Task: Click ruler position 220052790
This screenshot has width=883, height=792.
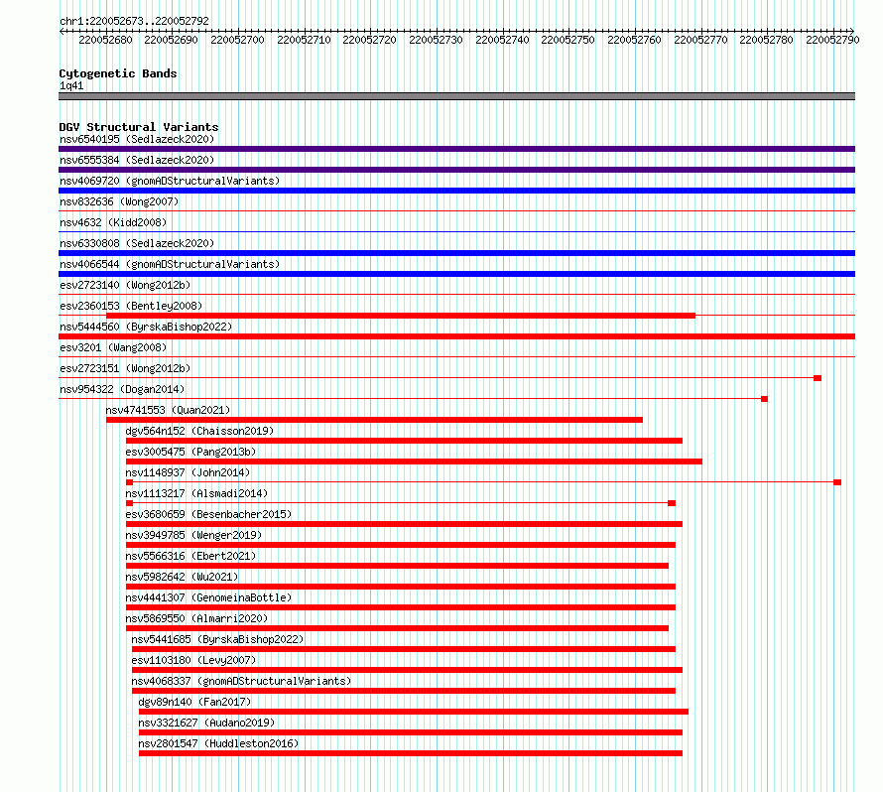Action: 832,40
